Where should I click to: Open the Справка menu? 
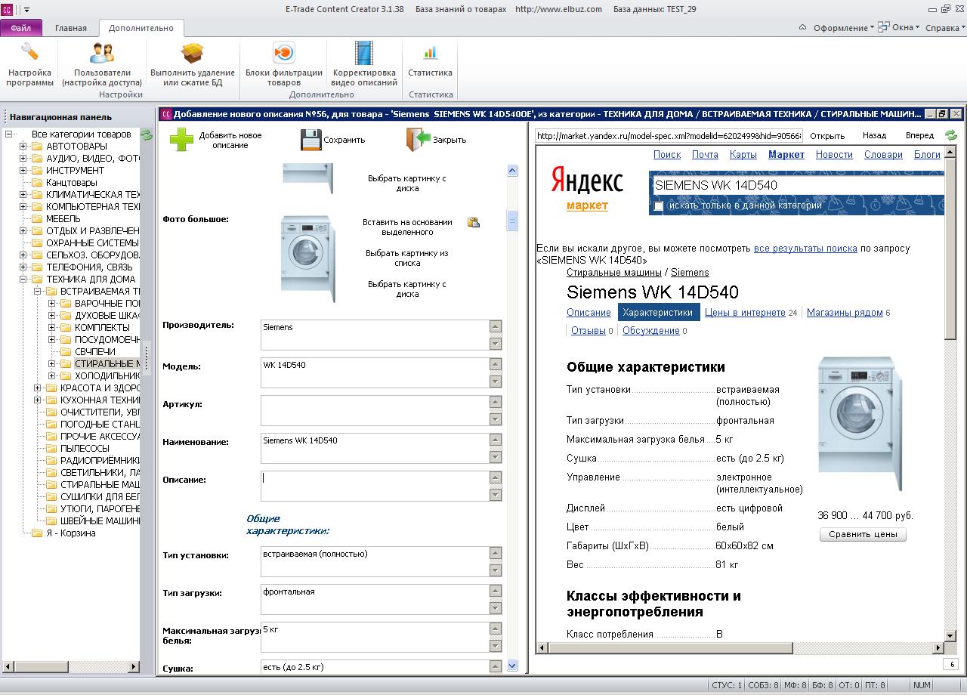pyautogui.click(x=945, y=28)
